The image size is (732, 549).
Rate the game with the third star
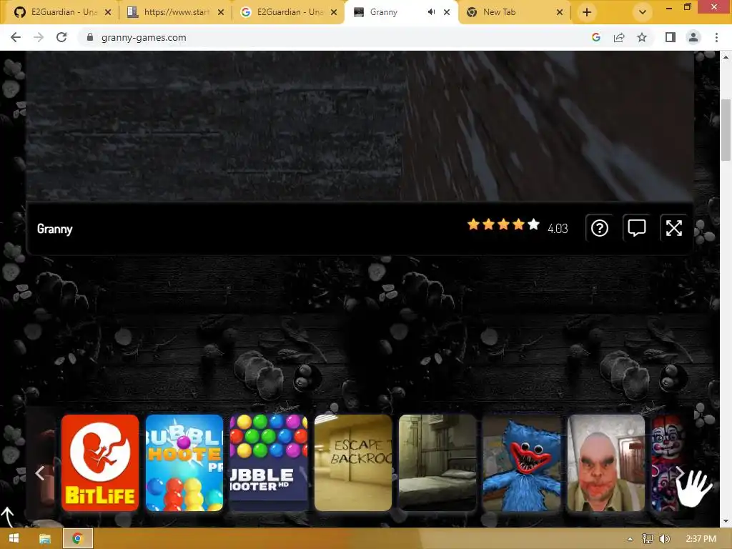[x=503, y=224]
